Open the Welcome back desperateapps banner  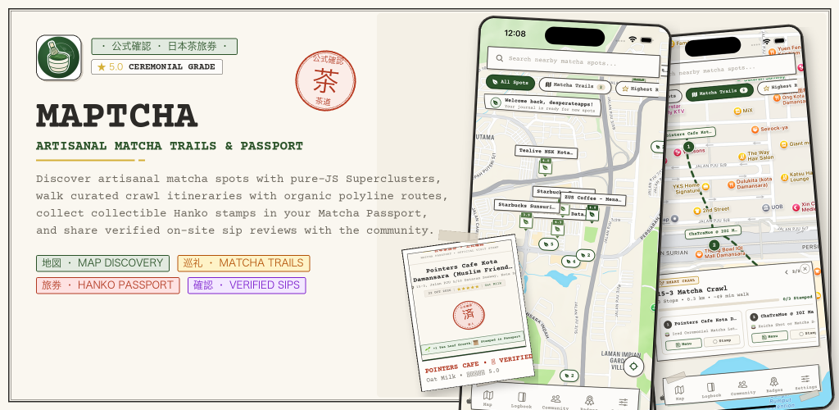tap(542, 104)
